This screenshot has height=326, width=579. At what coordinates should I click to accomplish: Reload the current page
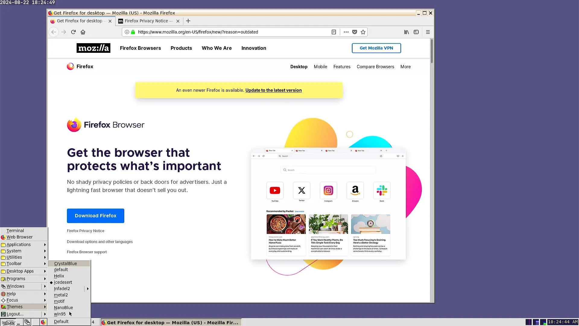[73, 32]
